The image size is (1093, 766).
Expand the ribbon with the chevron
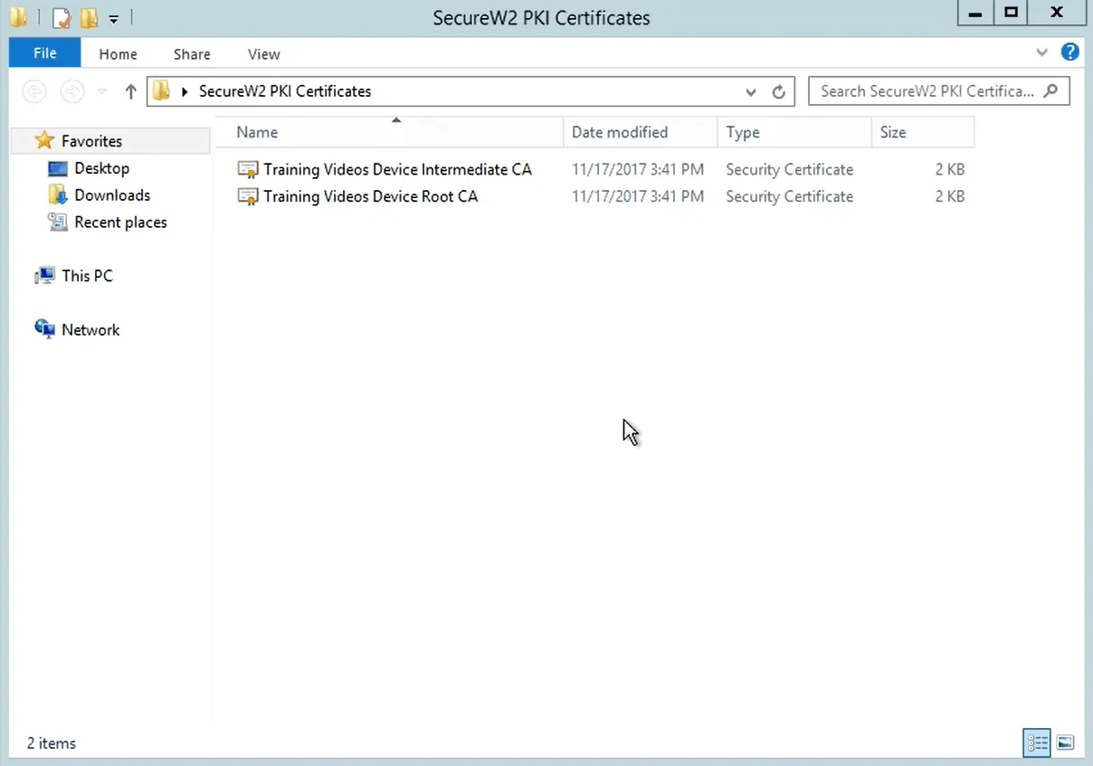pyautogui.click(x=1041, y=52)
